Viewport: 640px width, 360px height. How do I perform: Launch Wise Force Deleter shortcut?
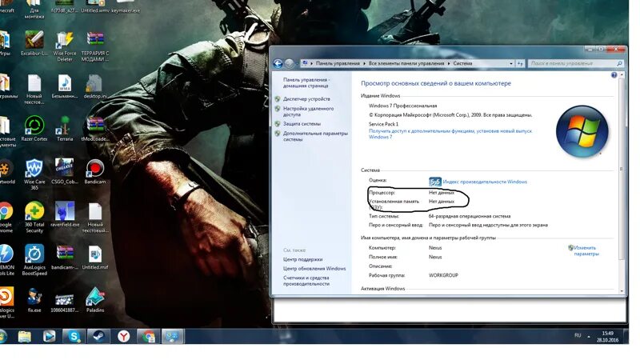[65, 46]
